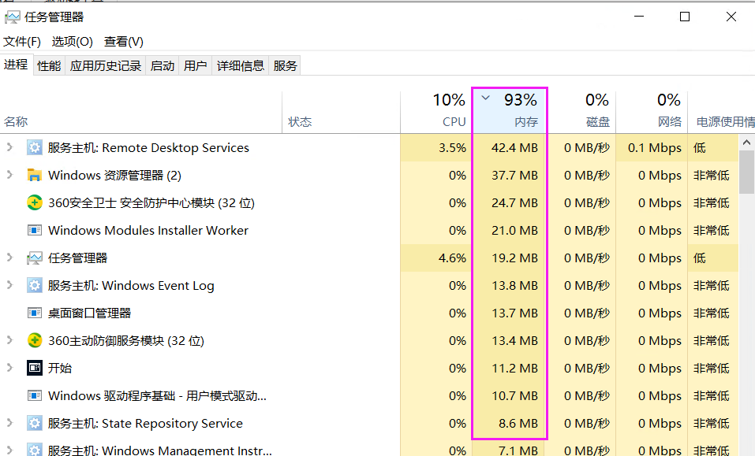755x456 pixels.
Task: Open the 选项(O) menu
Action: click(x=73, y=42)
